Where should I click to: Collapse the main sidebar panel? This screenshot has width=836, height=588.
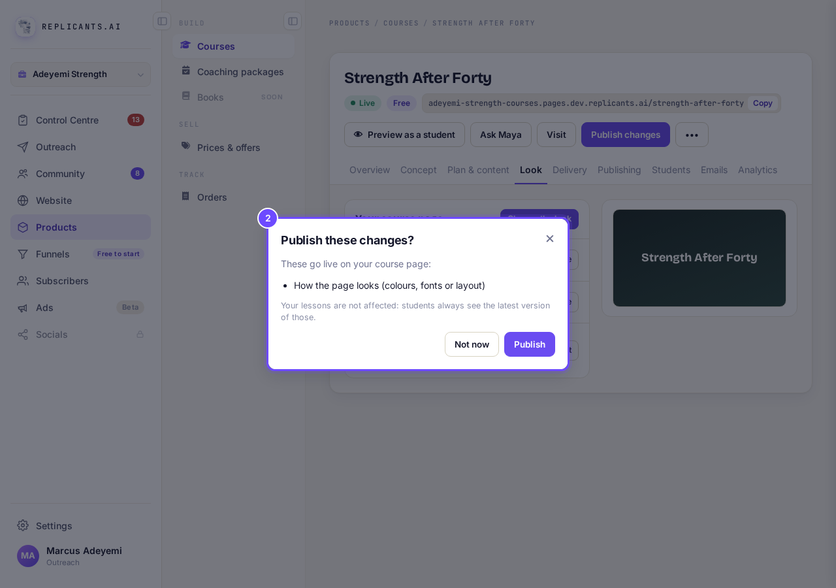162,21
